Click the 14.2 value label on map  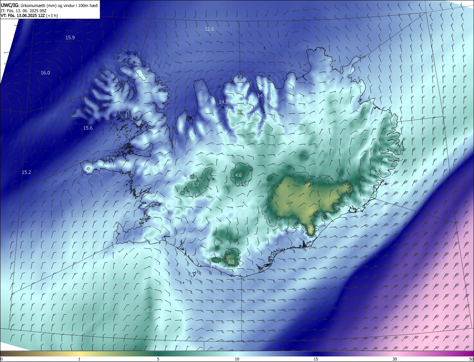[223, 102]
